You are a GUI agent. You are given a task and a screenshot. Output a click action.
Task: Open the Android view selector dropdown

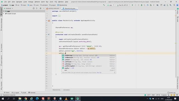pos(8,8)
